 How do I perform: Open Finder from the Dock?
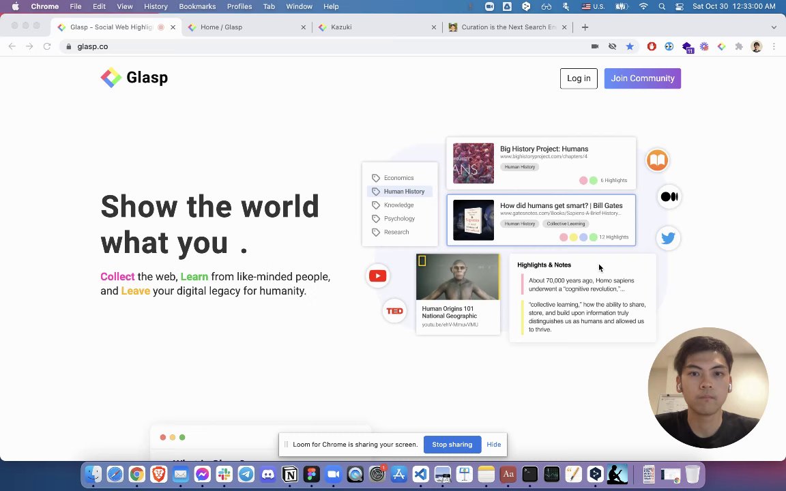(93, 474)
